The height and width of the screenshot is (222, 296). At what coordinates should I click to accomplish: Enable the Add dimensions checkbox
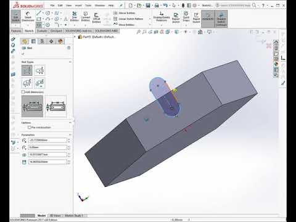[23, 92]
